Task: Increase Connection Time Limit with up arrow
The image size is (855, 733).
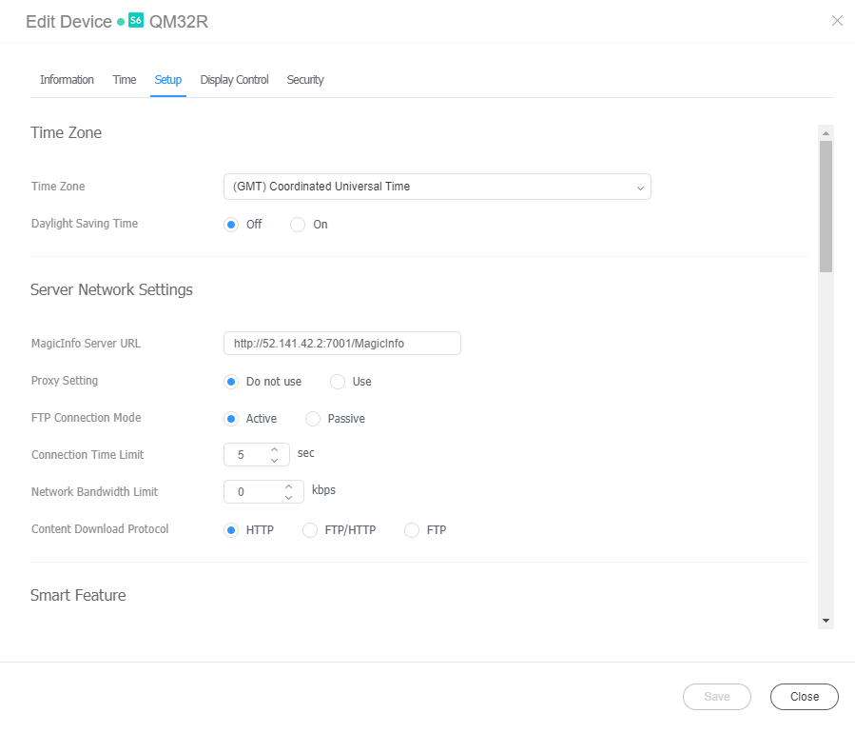Action: tap(274, 449)
